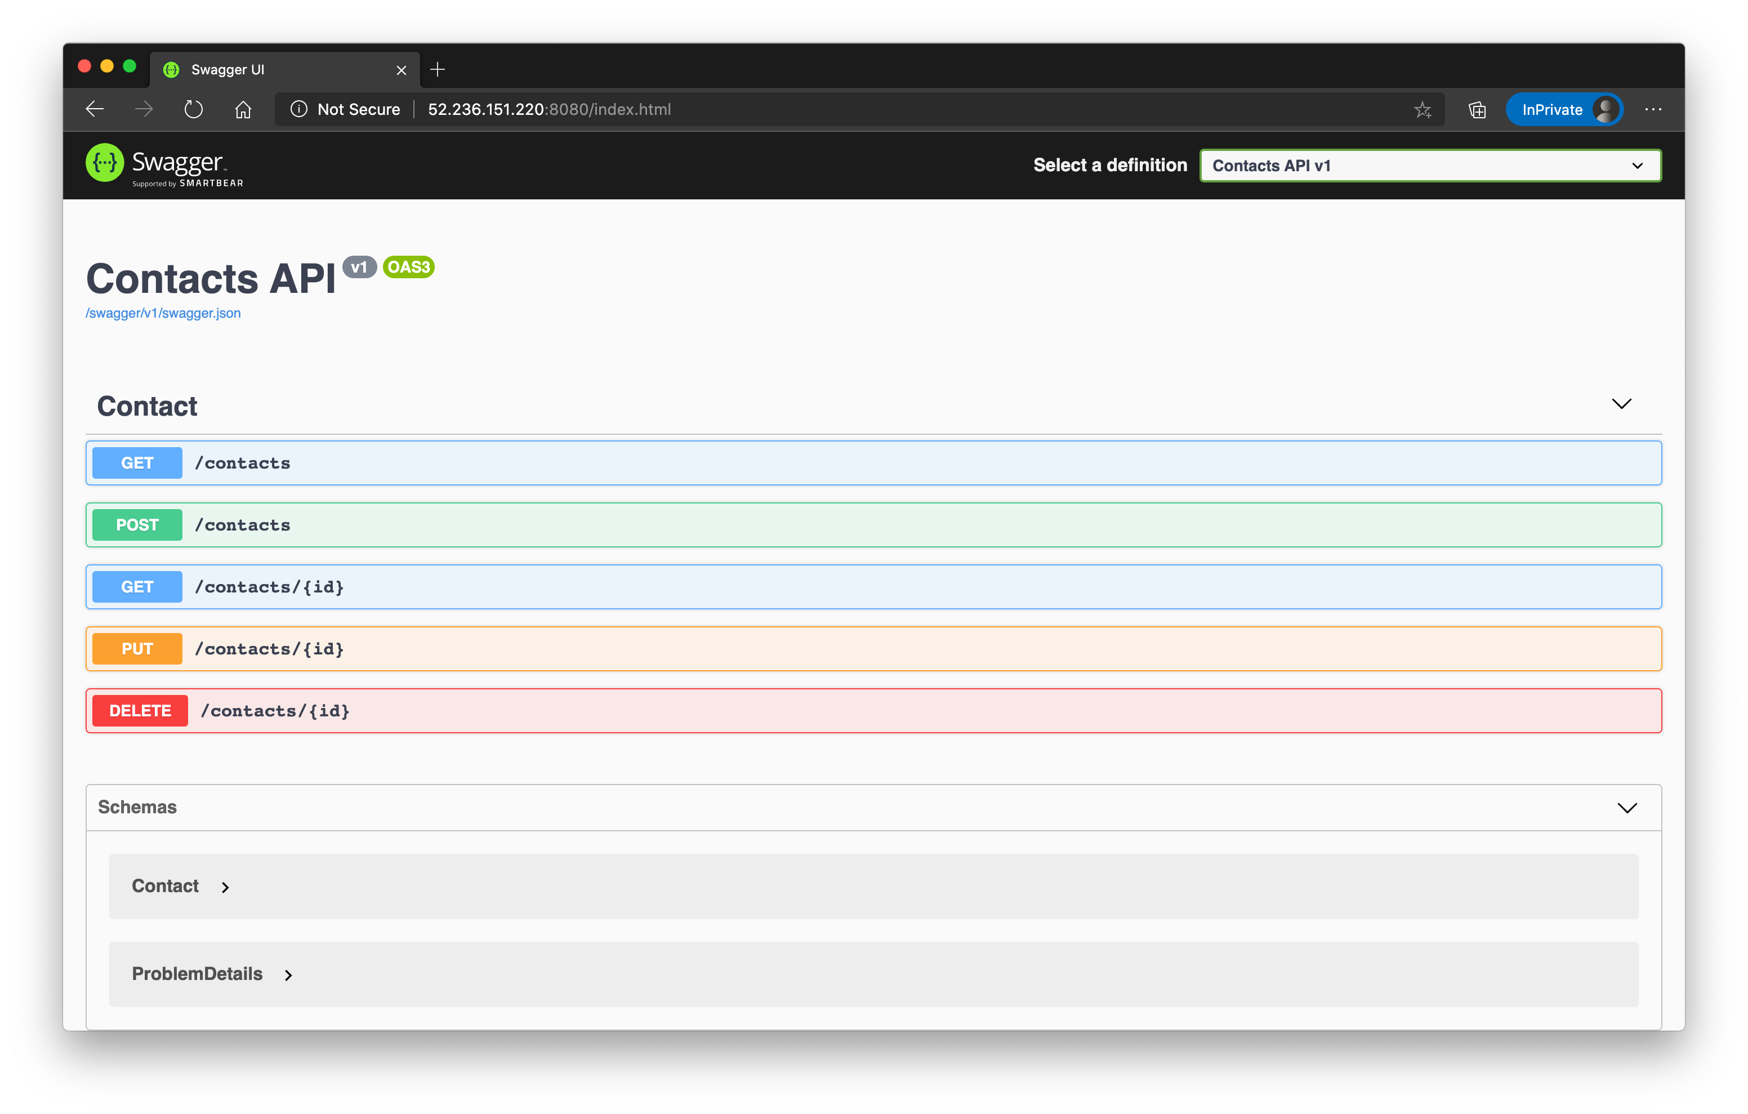Open a new browser tab
Viewport: 1748px width, 1114px height.
pos(437,69)
